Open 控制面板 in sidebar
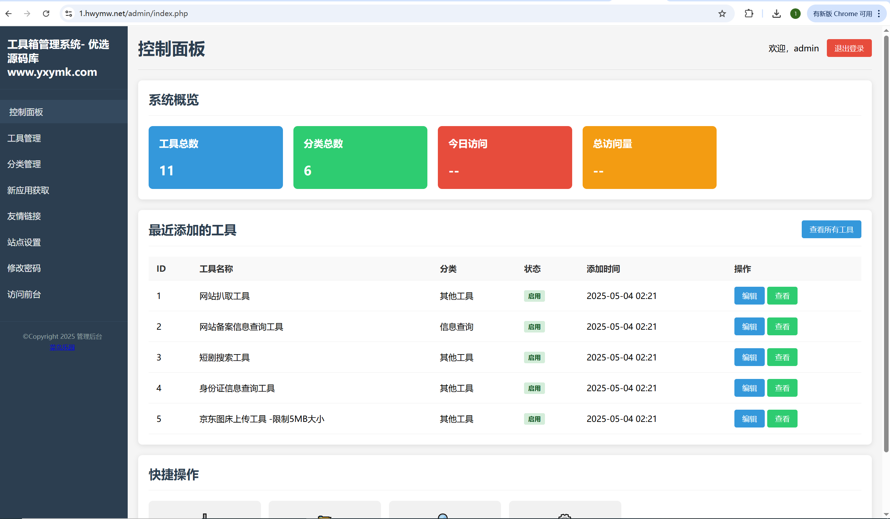Image resolution: width=890 pixels, height=519 pixels. [63, 112]
